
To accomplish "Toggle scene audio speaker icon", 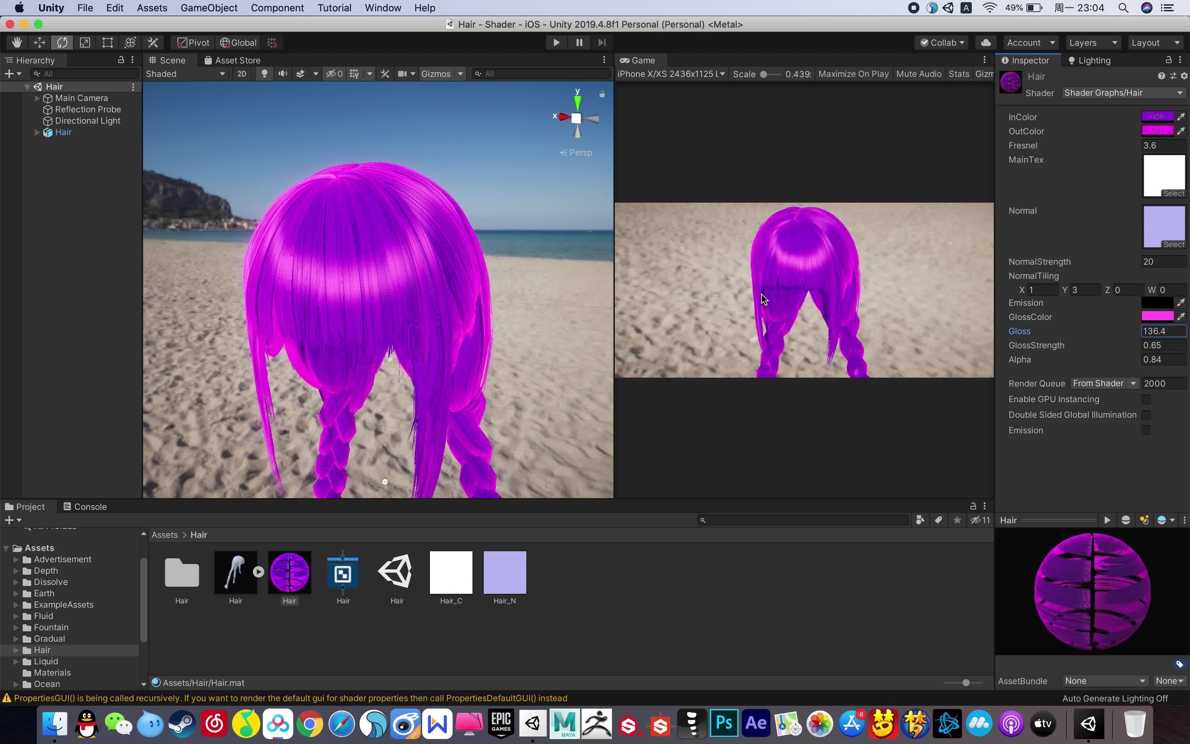I will click(283, 74).
